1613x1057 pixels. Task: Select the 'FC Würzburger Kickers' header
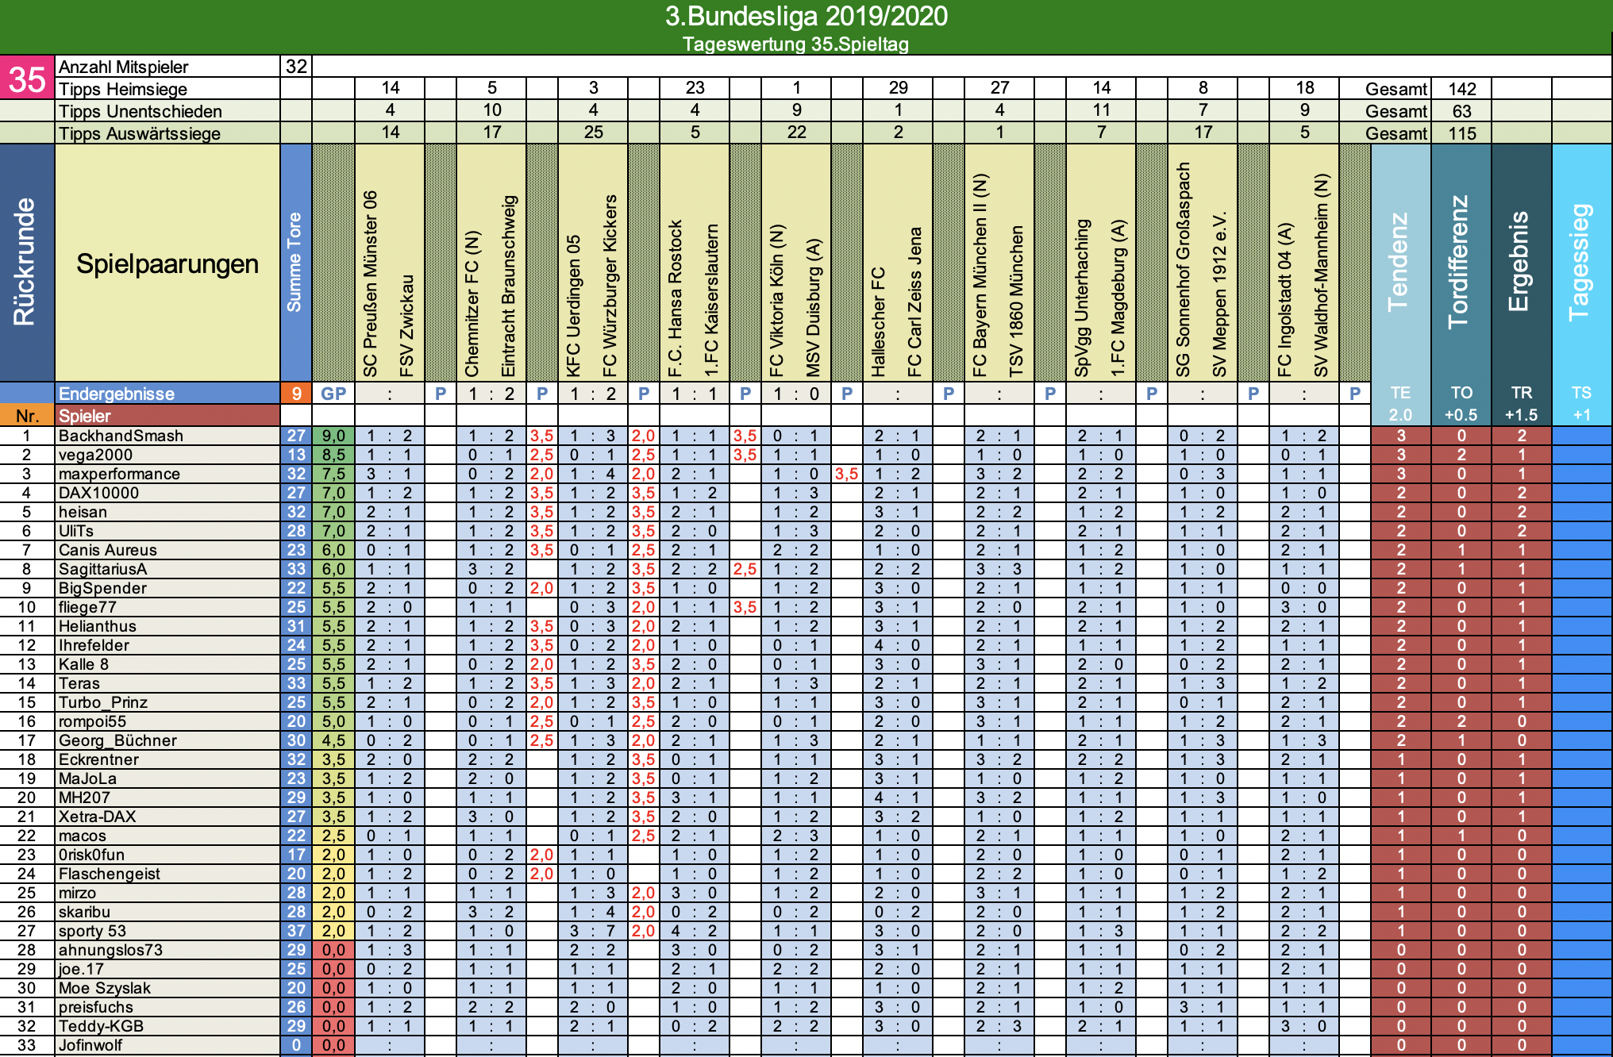coord(610,286)
